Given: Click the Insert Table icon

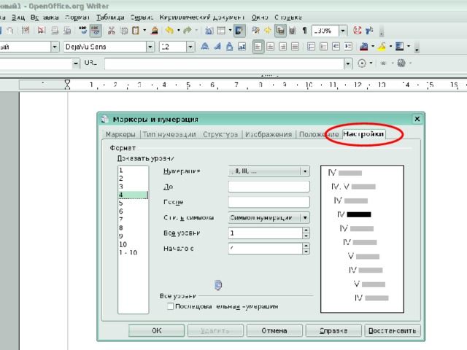Looking at the screenshot, I should (x=221, y=31).
